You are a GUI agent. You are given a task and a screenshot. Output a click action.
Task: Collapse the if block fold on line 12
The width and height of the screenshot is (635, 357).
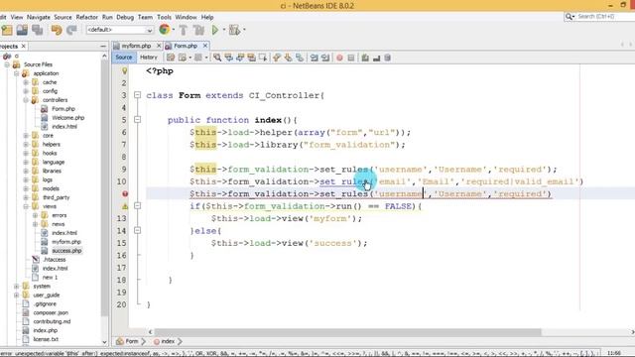tap(137, 206)
